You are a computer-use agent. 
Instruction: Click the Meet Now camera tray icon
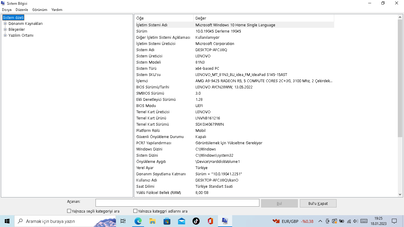pos(327,221)
